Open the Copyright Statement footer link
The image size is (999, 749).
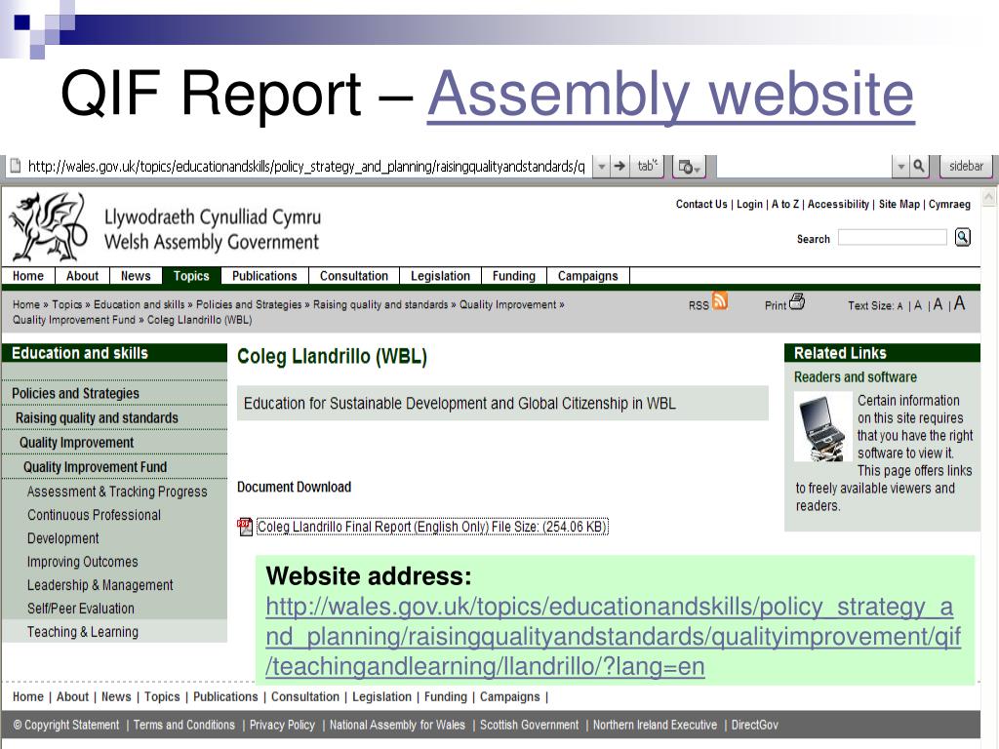[x=66, y=725]
